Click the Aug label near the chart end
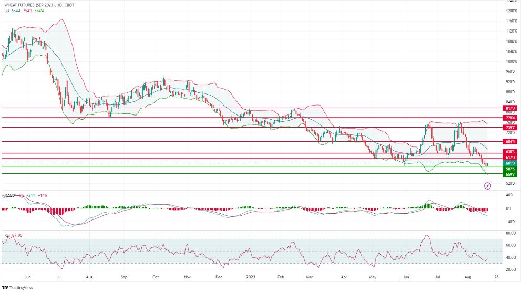The width and height of the screenshot is (525, 293). coord(468,277)
